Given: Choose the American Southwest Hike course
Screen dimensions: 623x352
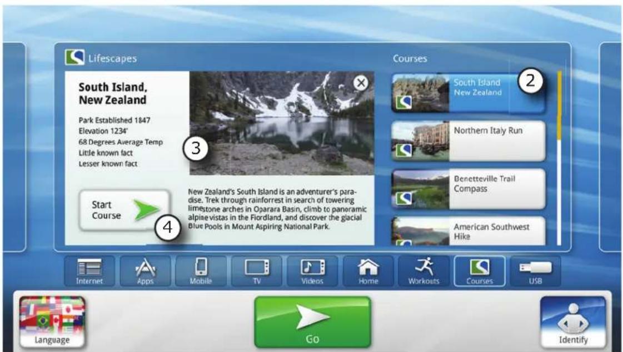Looking at the screenshot, I should (468, 232).
